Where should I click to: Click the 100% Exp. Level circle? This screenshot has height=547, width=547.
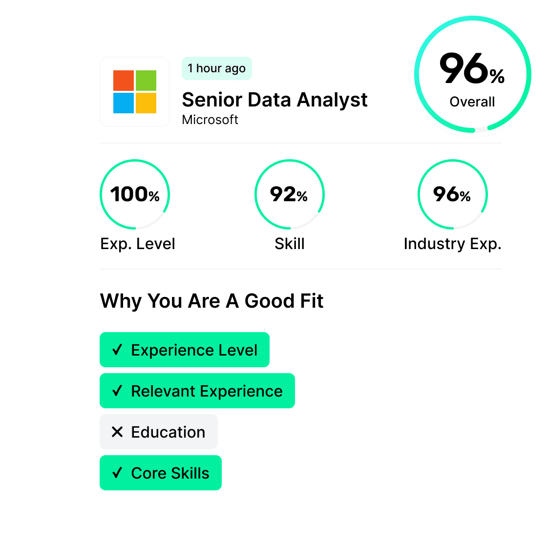135,194
